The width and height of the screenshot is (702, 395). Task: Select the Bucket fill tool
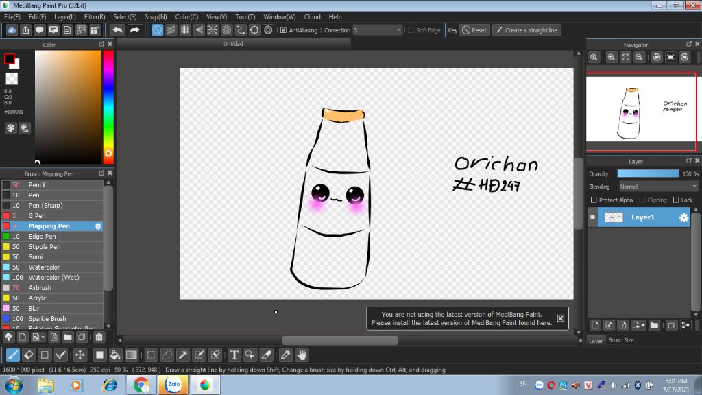click(115, 355)
